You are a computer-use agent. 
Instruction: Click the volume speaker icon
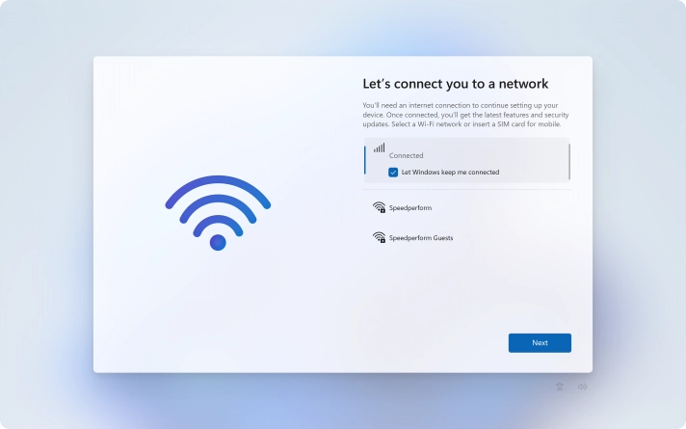pos(582,387)
